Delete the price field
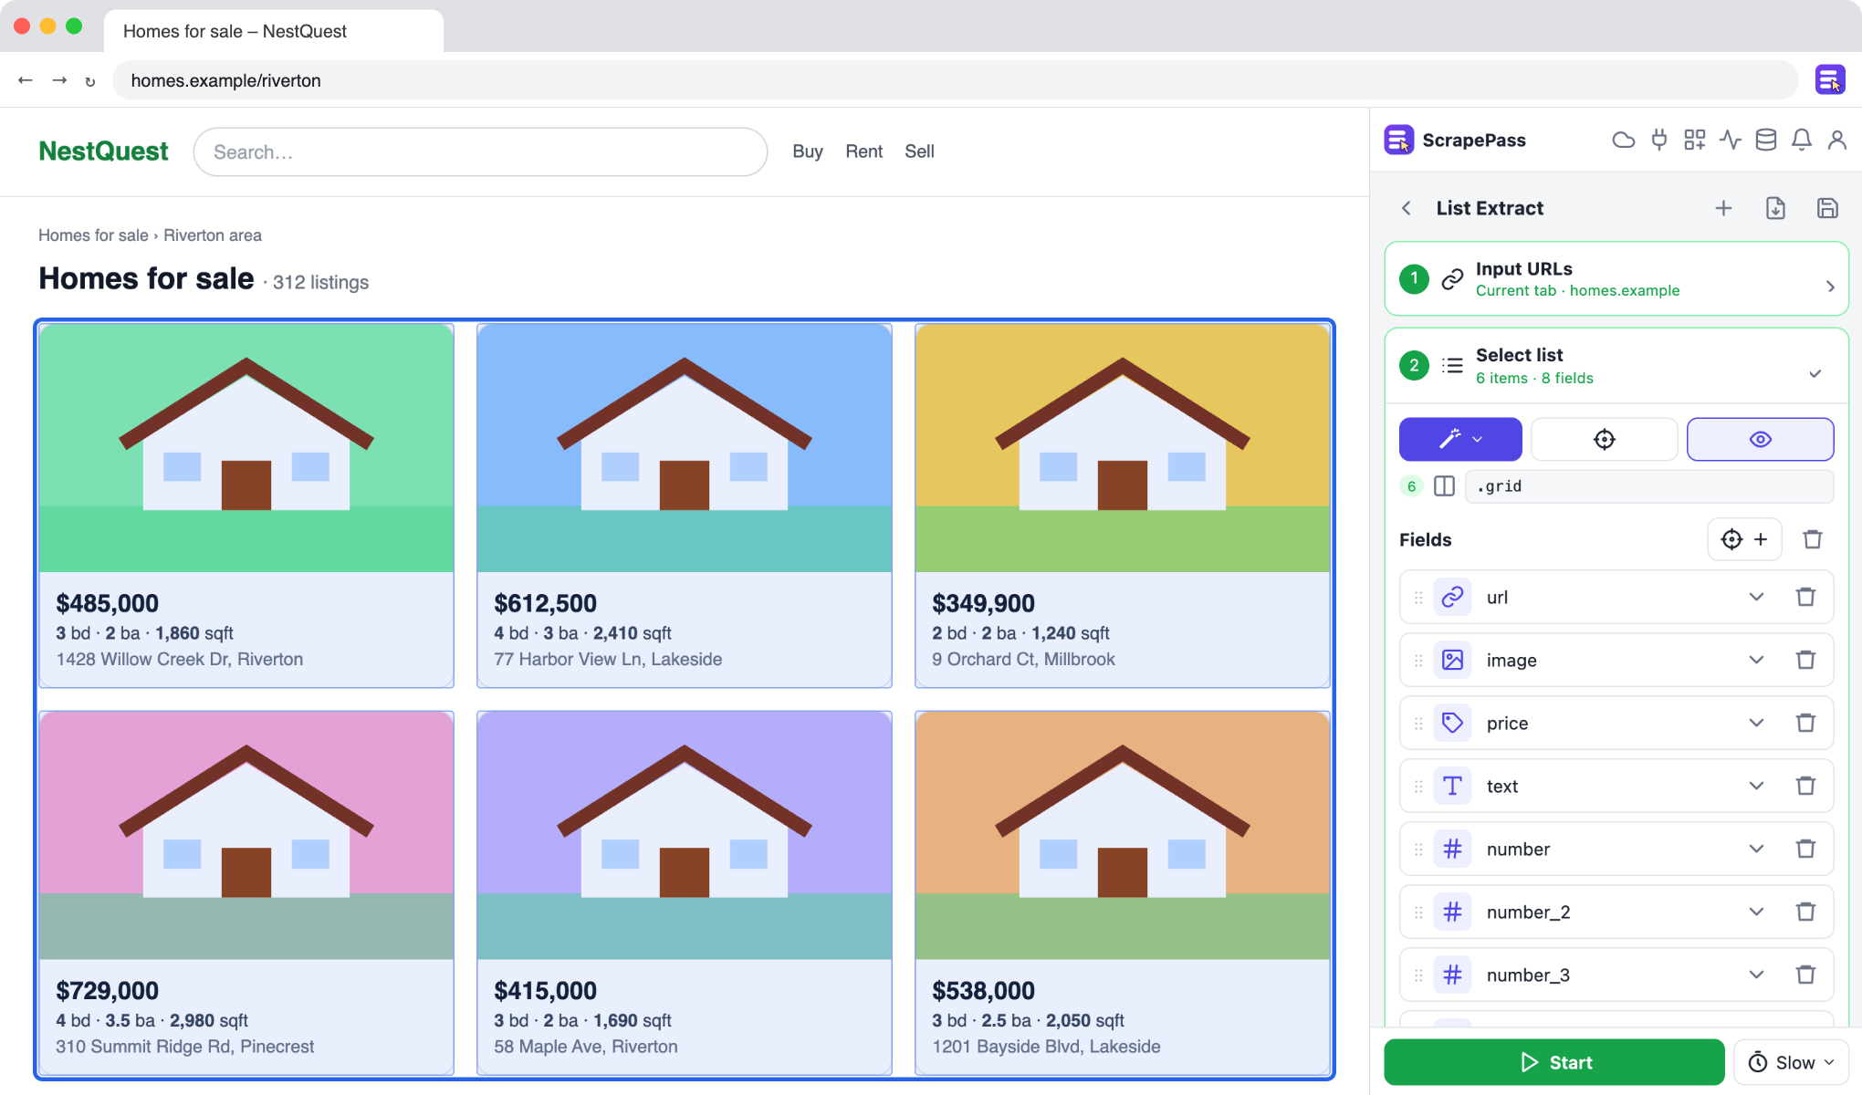 [1805, 723]
